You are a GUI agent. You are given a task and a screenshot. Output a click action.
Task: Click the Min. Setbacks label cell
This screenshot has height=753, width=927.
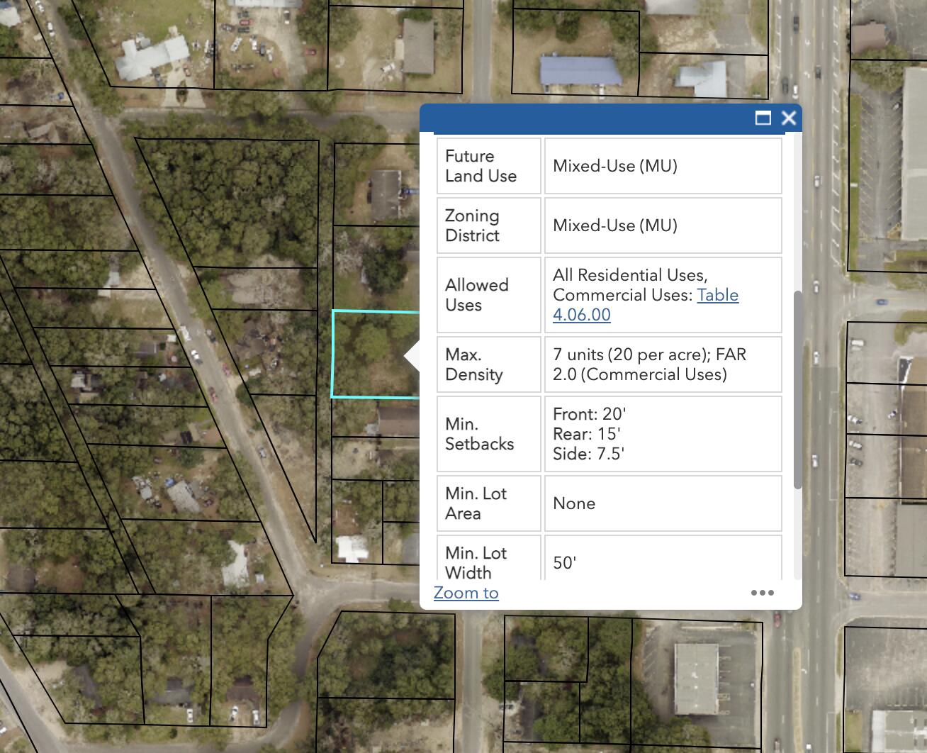tap(488, 434)
